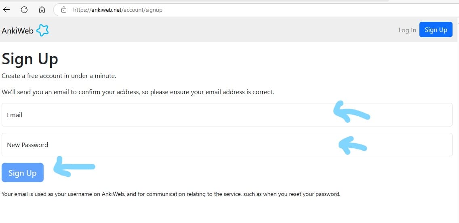
Task: Click the large Sign Up page heading
Action: 30,59
